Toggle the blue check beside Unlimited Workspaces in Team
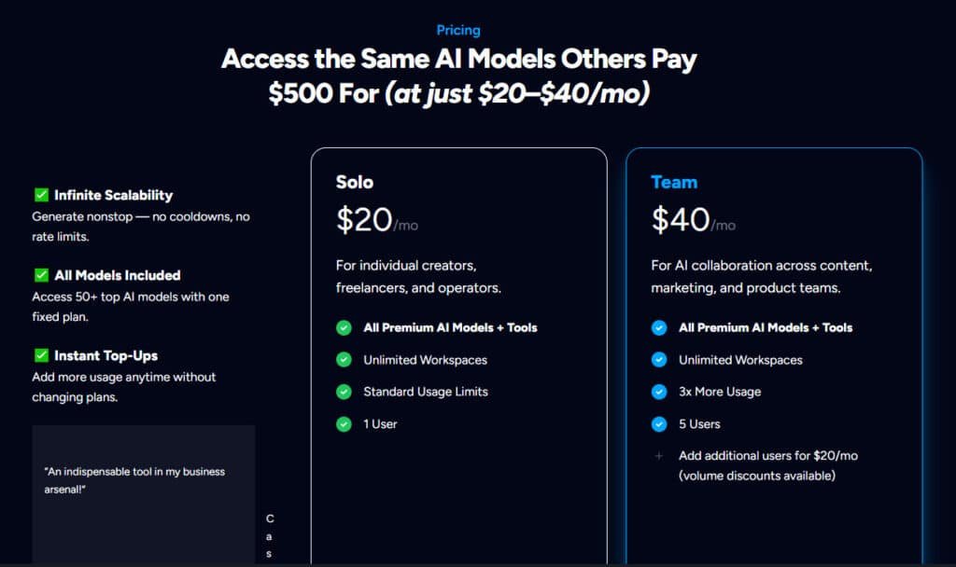The image size is (956, 567). point(657,360)
